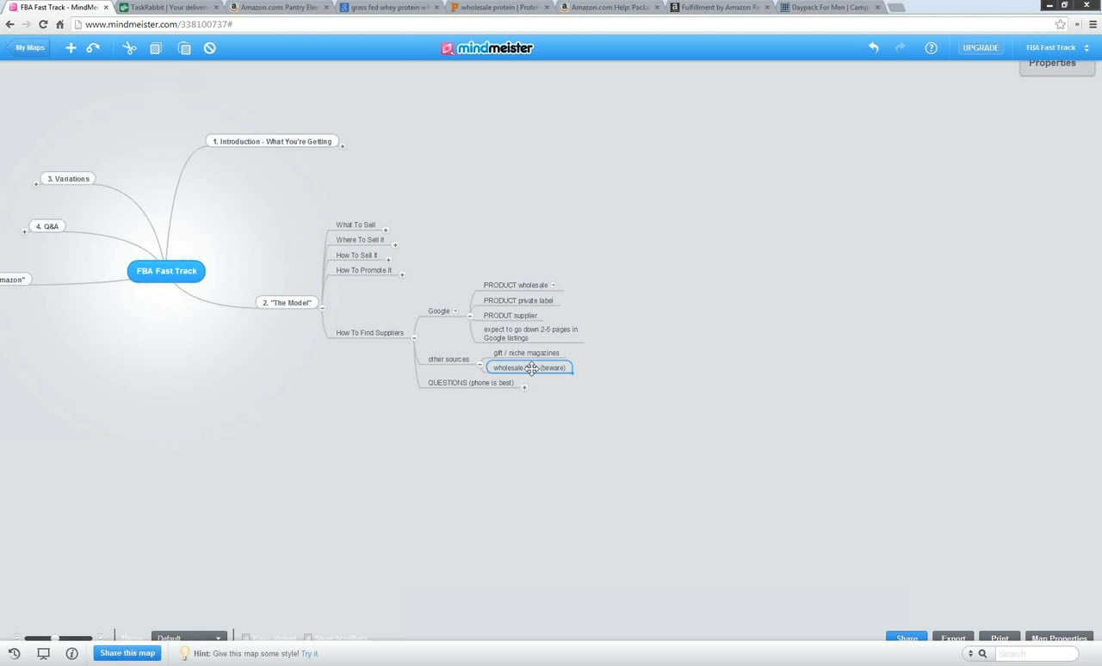This screenshot has width=1102, height=666.
Task: Click the mindmeister logo
Action: tap(487, 48)
